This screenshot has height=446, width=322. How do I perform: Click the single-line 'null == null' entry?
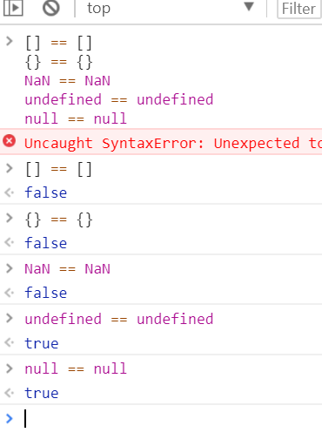[76, 368]
